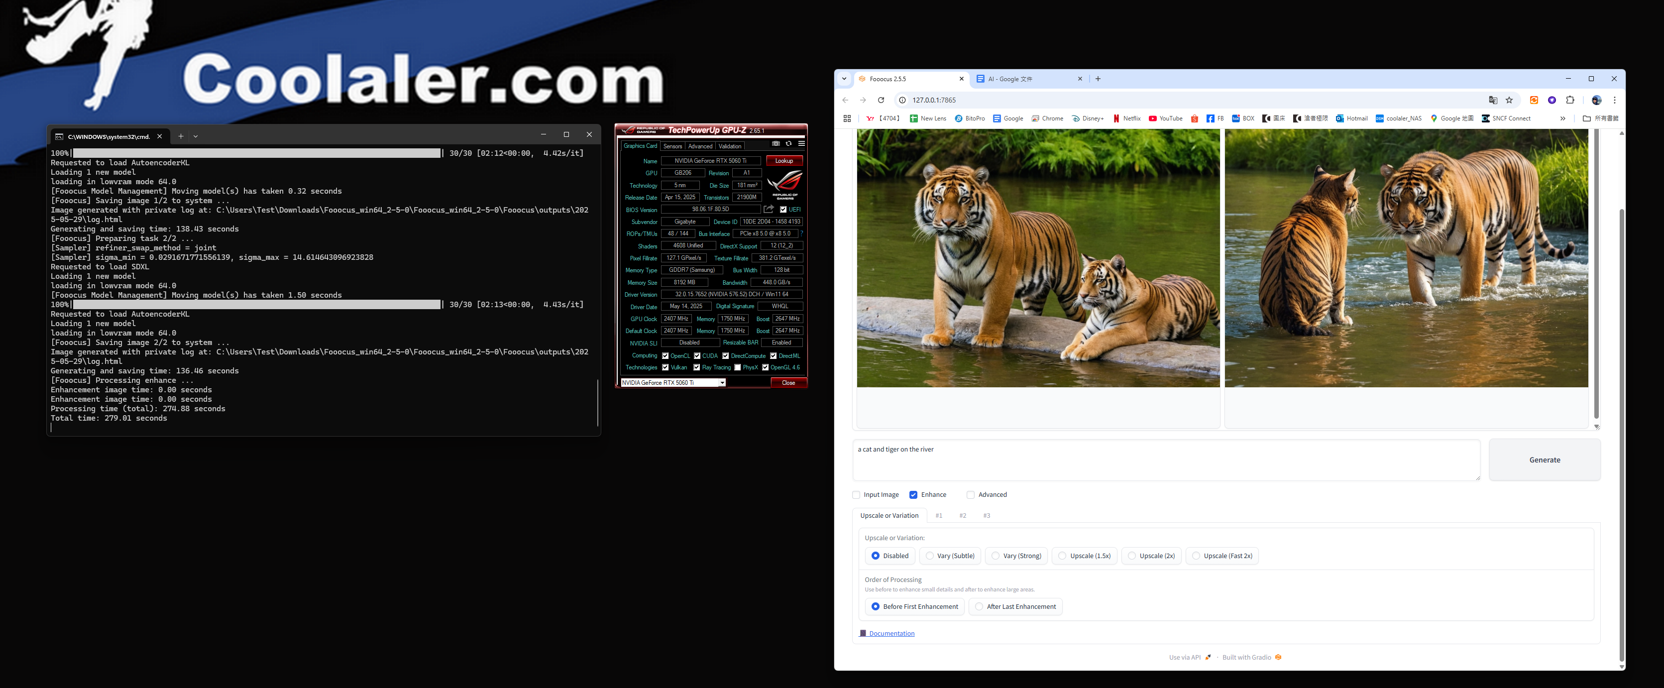Click the Bus Interface question mark in GPU-Z
This screenshot has width=1664, height=688.
coord(802,233)
